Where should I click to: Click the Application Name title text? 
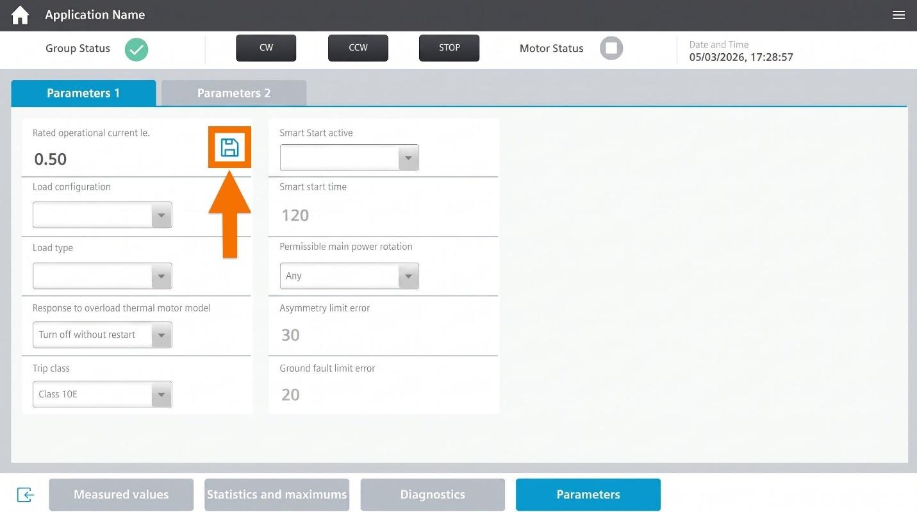[x=95, y=15]
